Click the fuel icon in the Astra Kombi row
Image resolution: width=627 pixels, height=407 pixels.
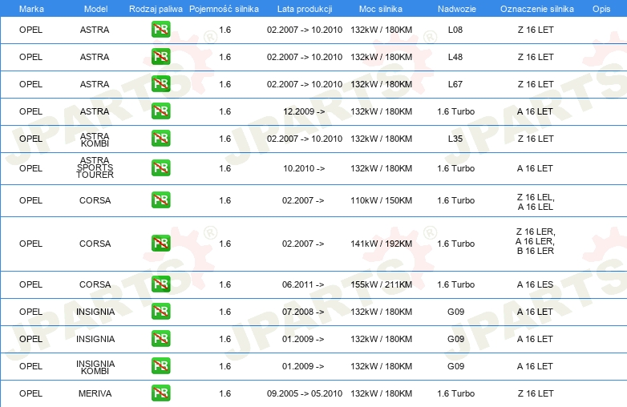(x=160, y=138)
